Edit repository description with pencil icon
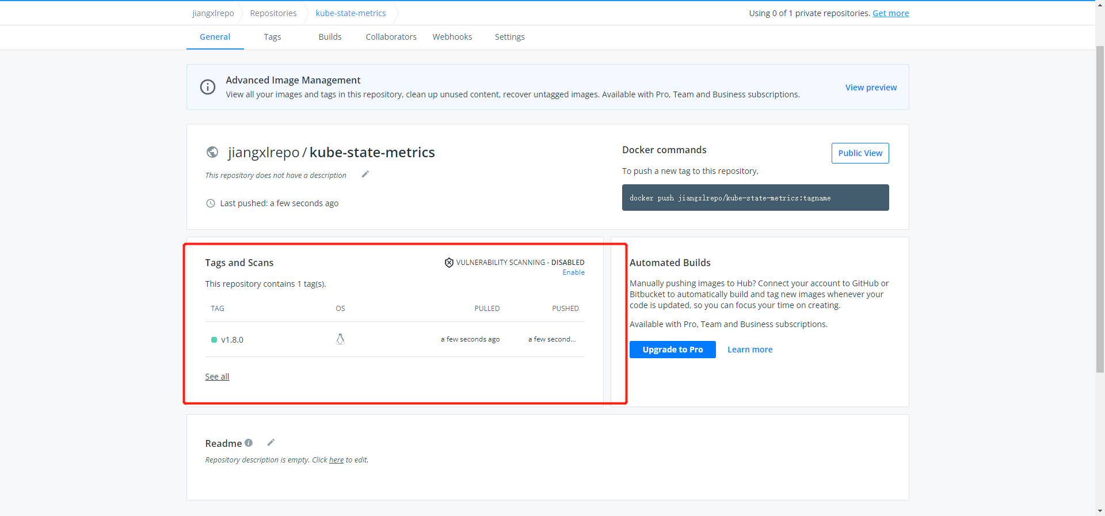1105x516 pixels. coord(365,174)
